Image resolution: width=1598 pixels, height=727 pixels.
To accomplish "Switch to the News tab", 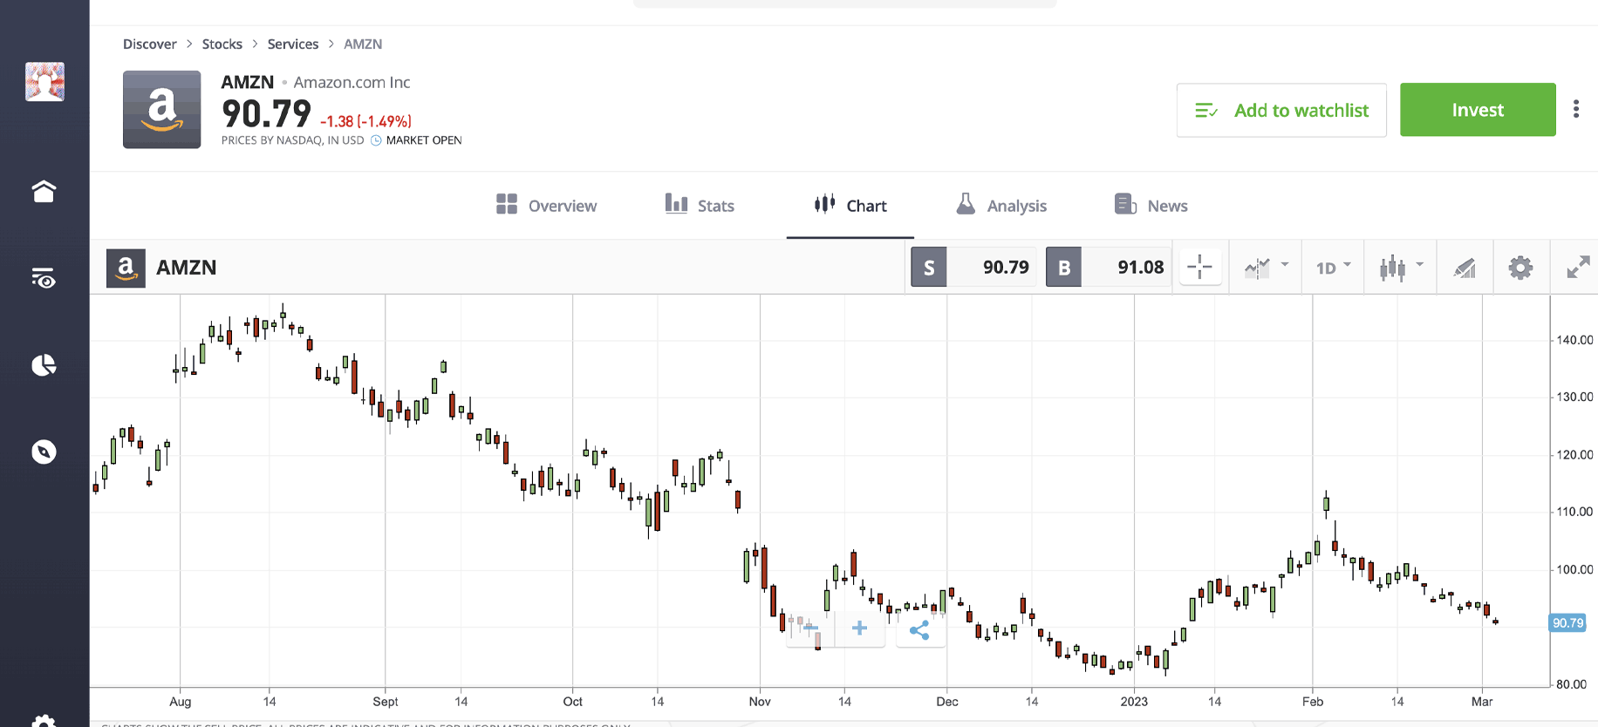I will 1151,206.
